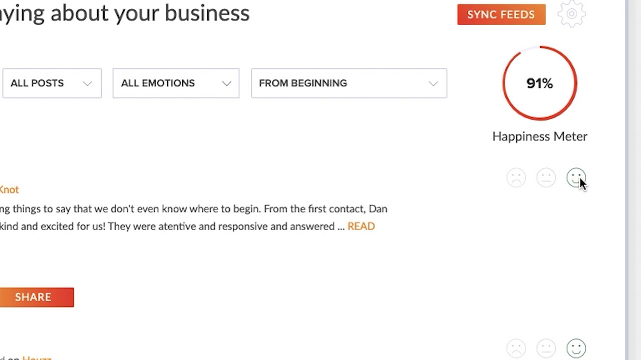Image resolution: width=641 pixels, height=360 pixels.
Task: Open the ALL EMOTIONS filter dropdown
Action: pyautogui.click(x=176, y=83)
